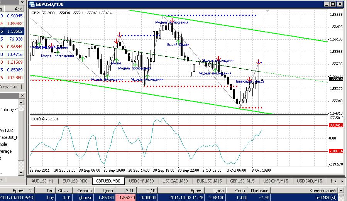
Task: Click the -2.40 profit cell
Action: click(259, 197)
